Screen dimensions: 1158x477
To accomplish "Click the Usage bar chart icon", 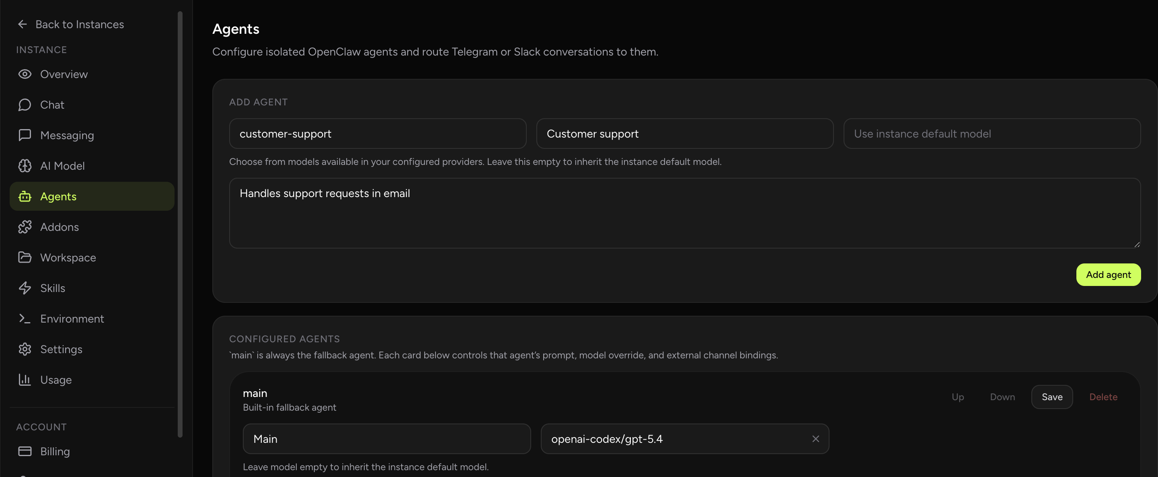I will pyautogui.click(x=25, y=379).
